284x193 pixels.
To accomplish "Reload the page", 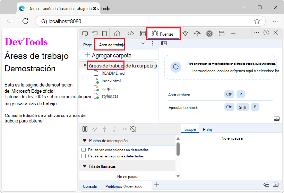I will coord(25,21).
